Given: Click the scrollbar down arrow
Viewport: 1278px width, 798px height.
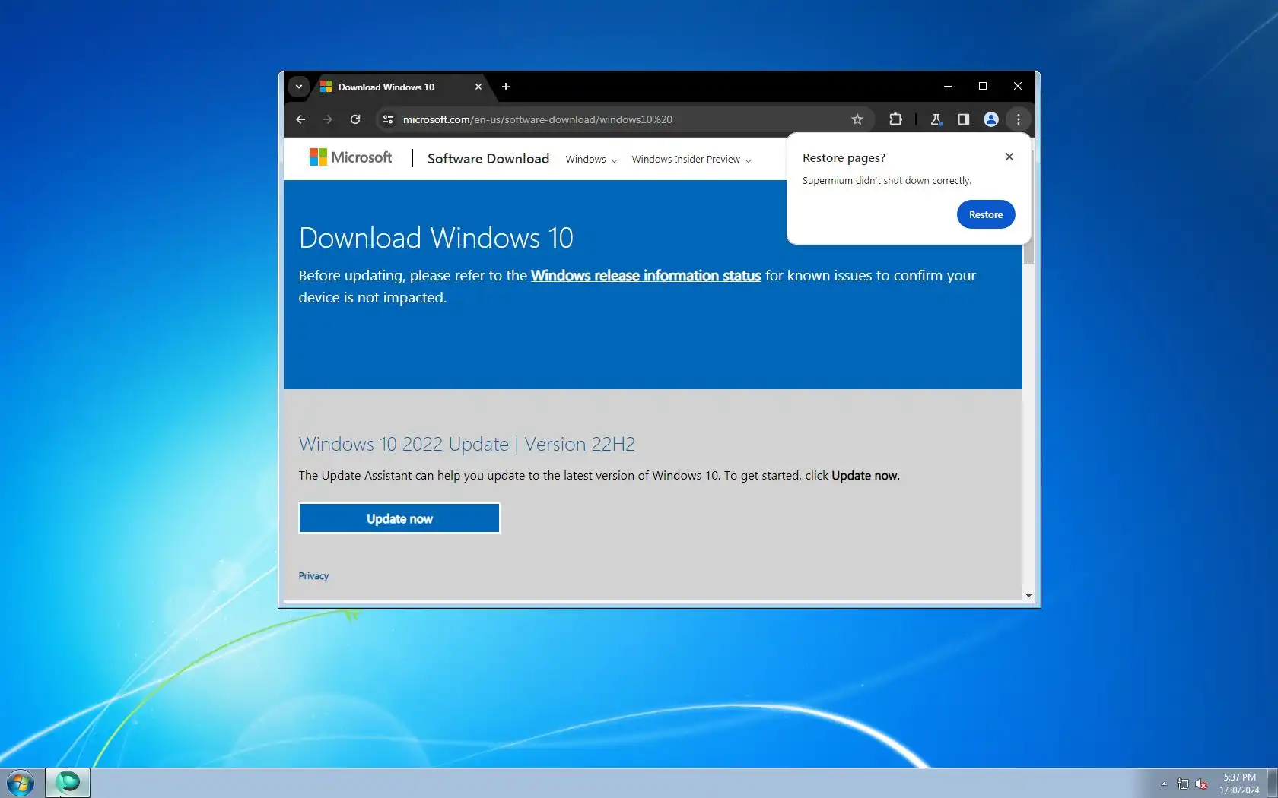Looking at the screenshot, I should pyautogui.click(x=1028, y=596).
